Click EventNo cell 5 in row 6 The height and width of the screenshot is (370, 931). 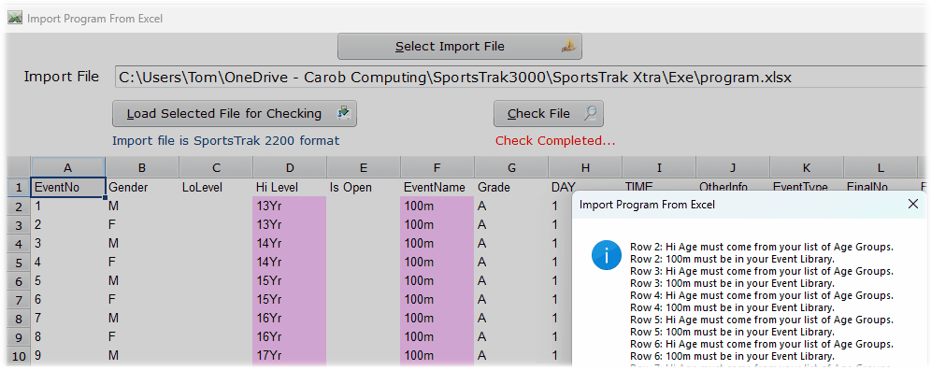coord(68,281)
